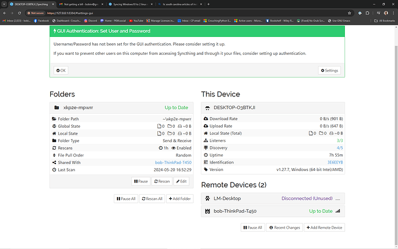Select the DESKTOP-O3BTKJI Syncthing tab
Image resolution: width=398 pixels, height=249 pixels.
(32, 4)
